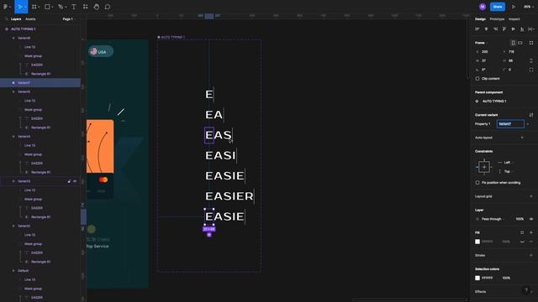The width and height of the screenshot is (538, 302).
Task: Open variant properties settings icon
Action: coord(531,115)
